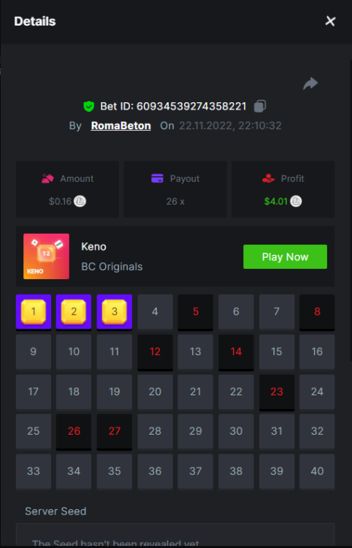Click red-numbered Keno tile 14
Image resolution: width=352 pixels, height=548 pixels.
236,352
